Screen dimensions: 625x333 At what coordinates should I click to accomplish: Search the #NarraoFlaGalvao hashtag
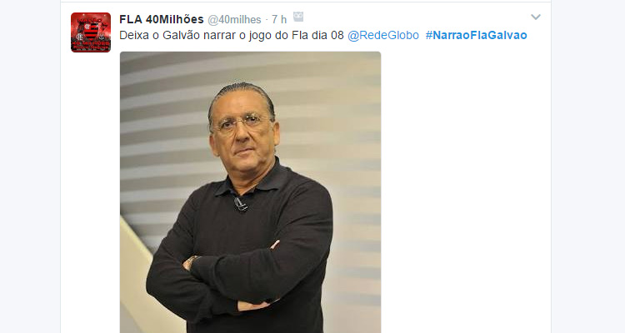477,36
